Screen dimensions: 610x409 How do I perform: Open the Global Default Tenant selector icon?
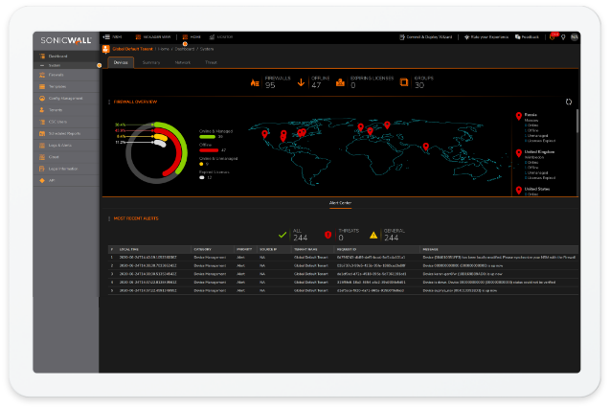(x=105, y=49)
